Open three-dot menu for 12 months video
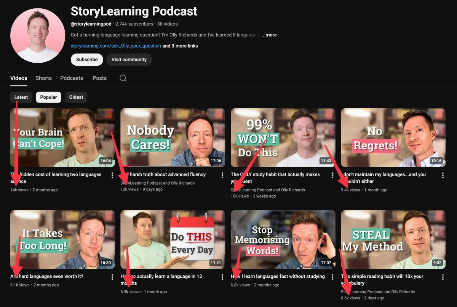This screenshot has width=457, height=307. (x=222, y=277)
